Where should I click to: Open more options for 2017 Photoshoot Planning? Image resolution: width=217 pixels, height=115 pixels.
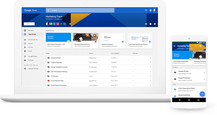pyautogui.click(x=150, y=72)
